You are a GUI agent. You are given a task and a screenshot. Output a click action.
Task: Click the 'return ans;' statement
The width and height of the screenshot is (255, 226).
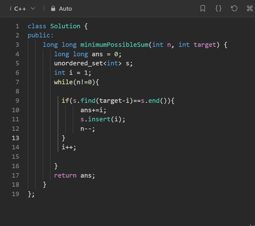tap(74, 175)
